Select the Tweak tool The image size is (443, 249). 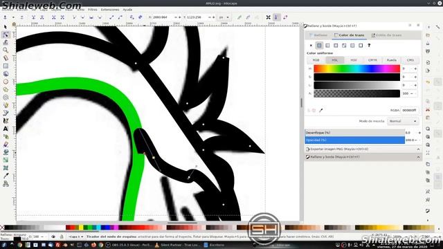click(x=6, y=42)
